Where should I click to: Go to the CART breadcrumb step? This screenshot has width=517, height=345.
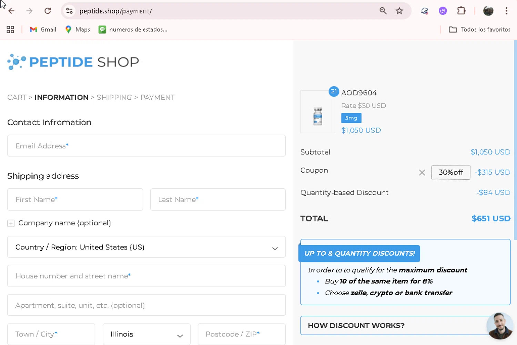17,98
